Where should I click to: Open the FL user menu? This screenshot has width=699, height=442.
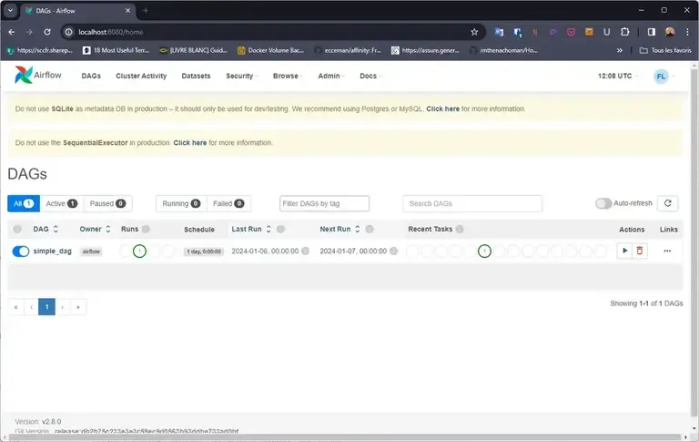coord(664,77)
